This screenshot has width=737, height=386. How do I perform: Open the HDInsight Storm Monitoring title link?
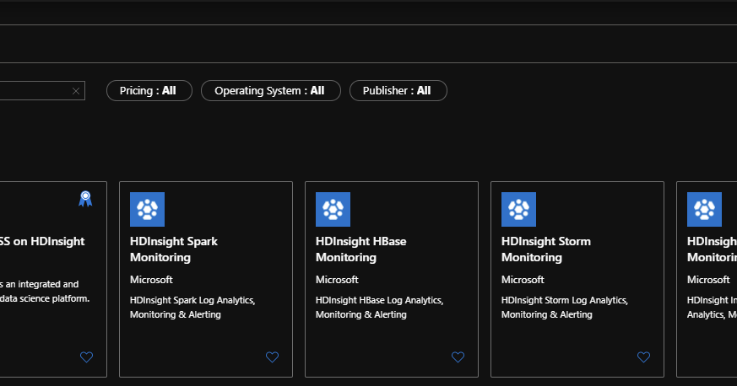point(545,249)
